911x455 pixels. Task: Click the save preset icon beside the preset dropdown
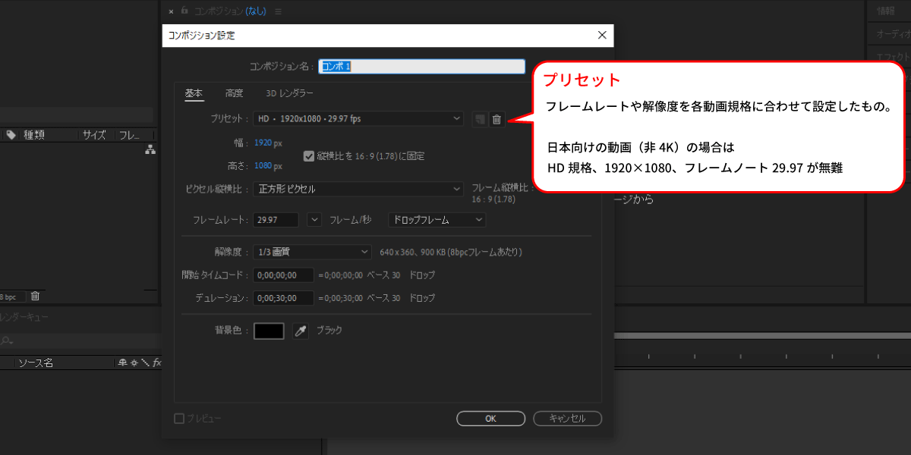pos(480,119)
